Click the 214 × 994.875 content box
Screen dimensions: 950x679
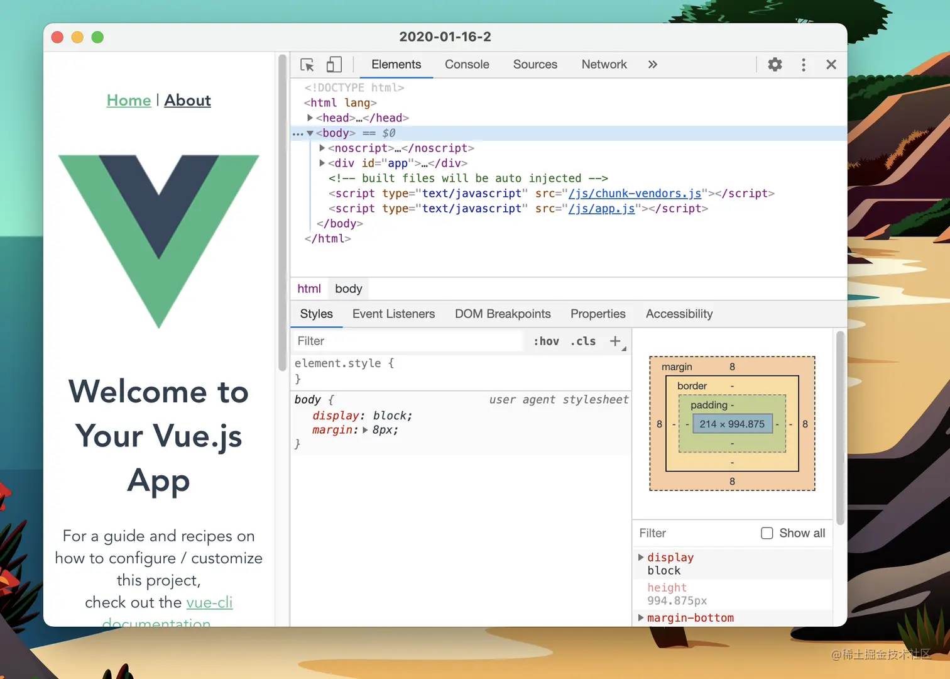pos(732,424)
